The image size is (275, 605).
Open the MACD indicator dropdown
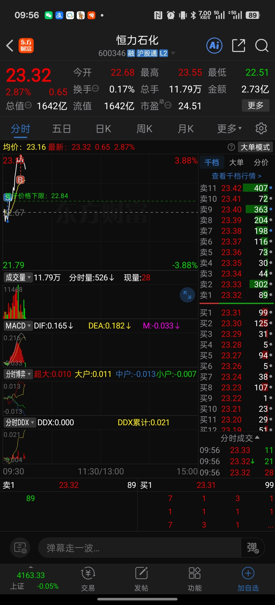click(x=18, y=326)
